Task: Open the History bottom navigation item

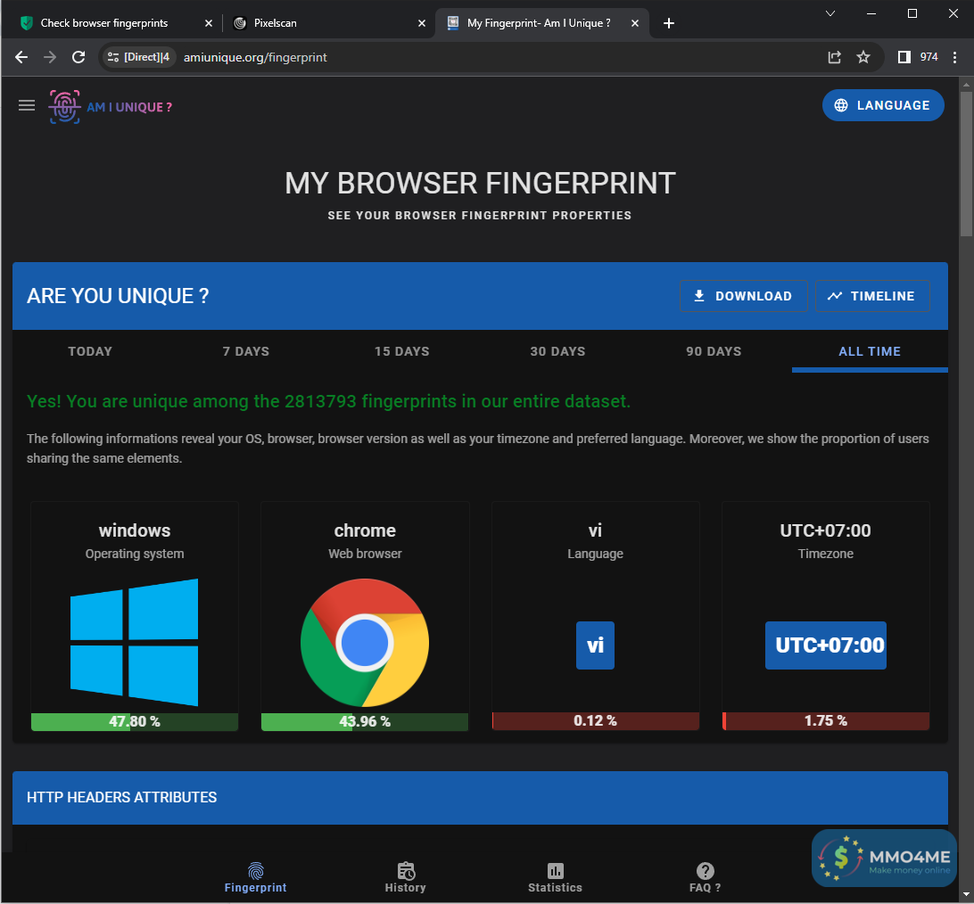Action: coord(406,878)
